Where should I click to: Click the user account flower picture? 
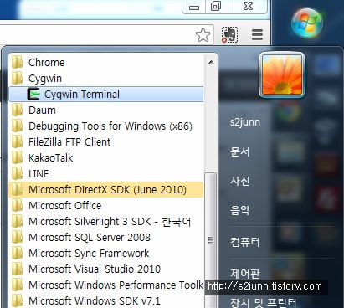[x=282, y=74]
